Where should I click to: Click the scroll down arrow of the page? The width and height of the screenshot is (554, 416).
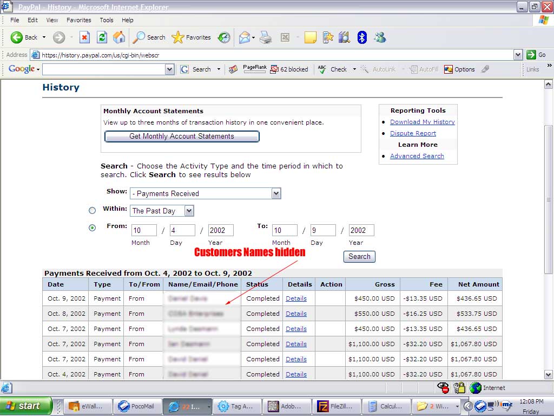click(x=548, y=374)
